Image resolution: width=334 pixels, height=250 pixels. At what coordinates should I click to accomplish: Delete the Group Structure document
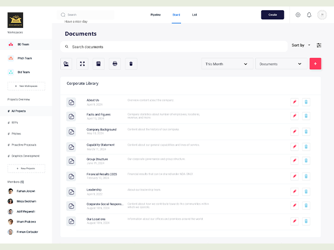tap(306, 161)
